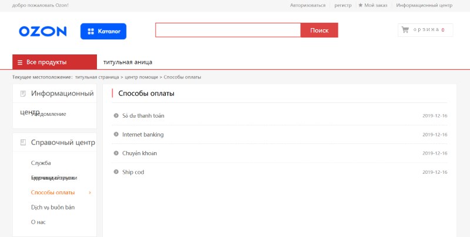Image resolution: width=470 pixels, height=237 pixels.
Task: Select Служба in sidebar
Action: [41, 163]
